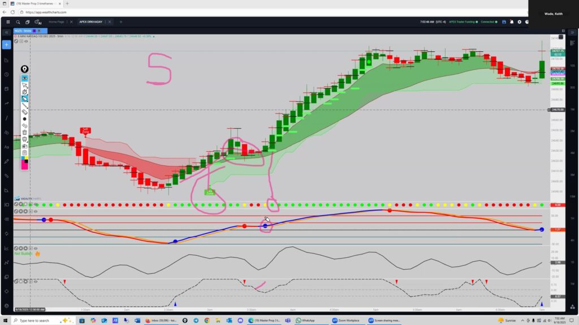Image resolution: width=579 pixels, height=325 pixels.
Task: Open the hamburger main menu
Action: (x=8, y=22)
